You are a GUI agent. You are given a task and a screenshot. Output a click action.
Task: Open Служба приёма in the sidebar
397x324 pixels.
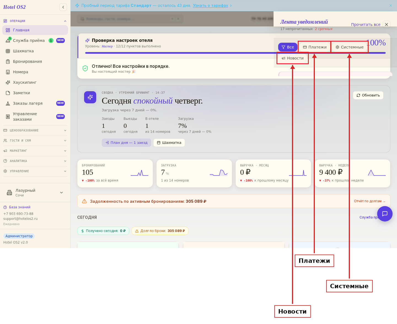[x=35, y=40]
